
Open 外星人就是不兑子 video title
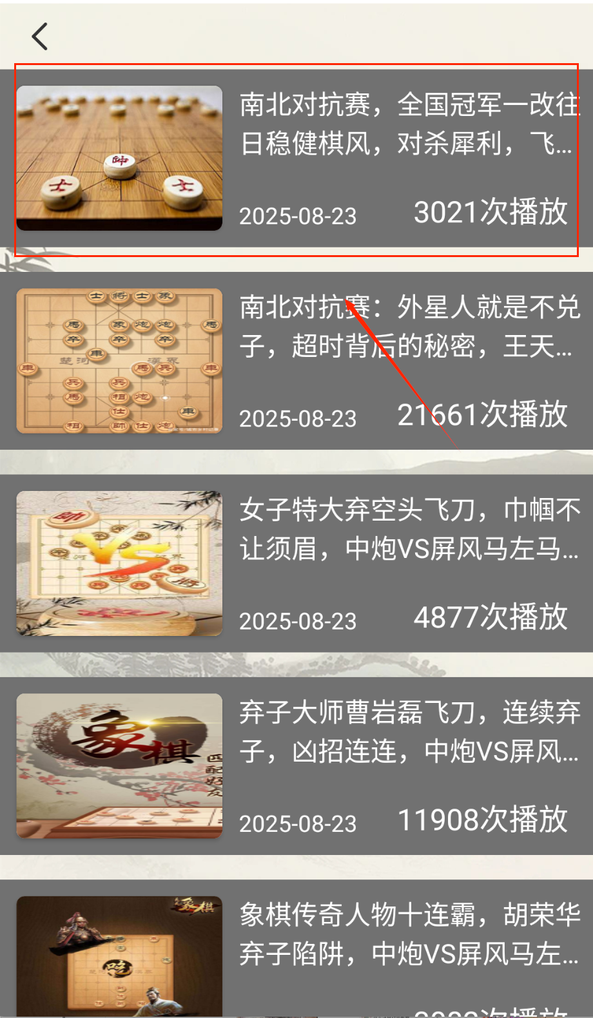(x=410, y=327)
